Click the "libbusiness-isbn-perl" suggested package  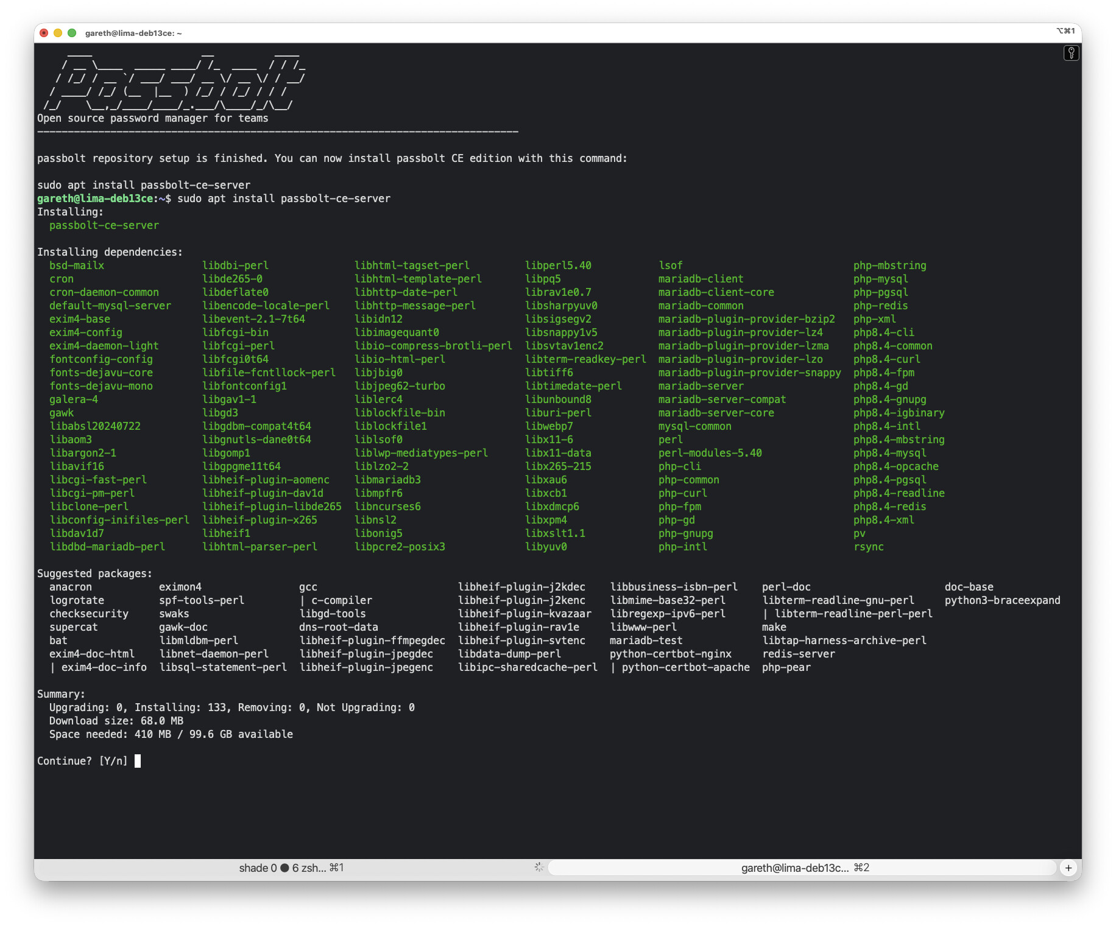tap(674, 587)
